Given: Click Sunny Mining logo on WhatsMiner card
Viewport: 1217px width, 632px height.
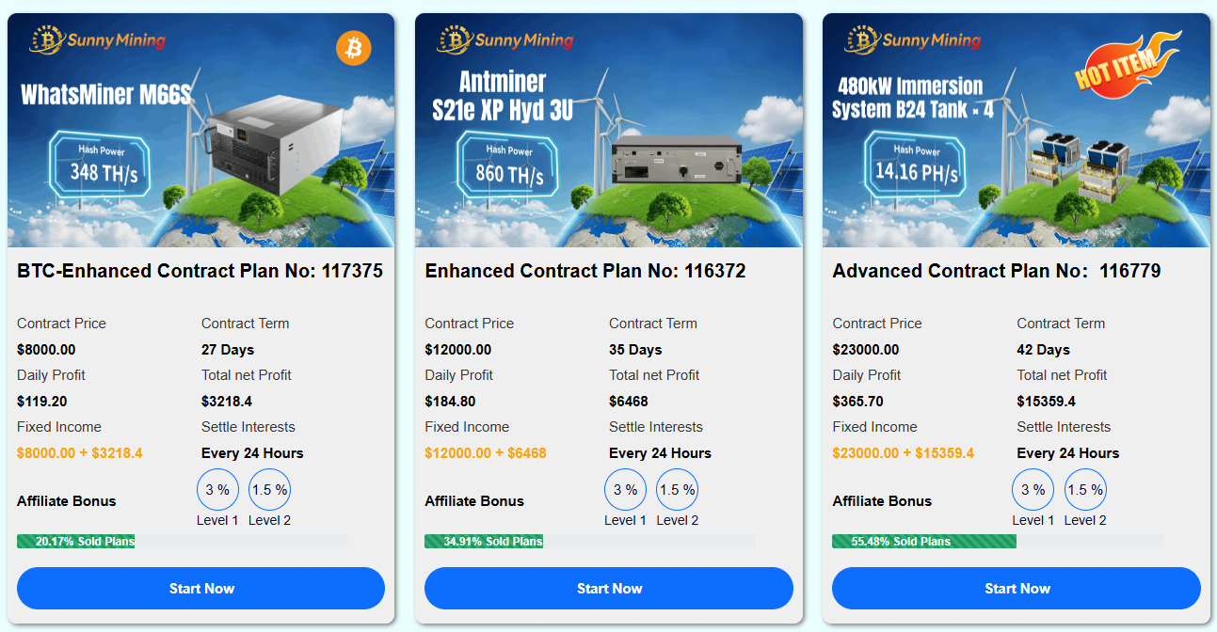Looking at the screenshot, I should click(98, 39).
